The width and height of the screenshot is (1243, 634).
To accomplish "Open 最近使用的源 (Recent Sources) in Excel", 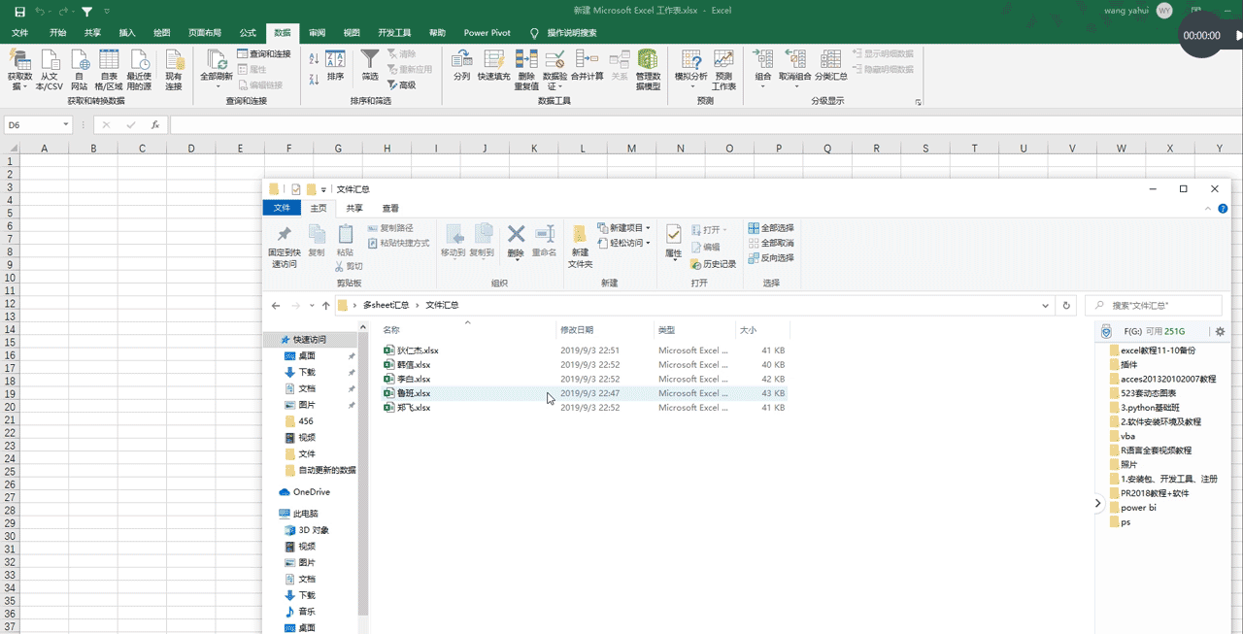I will 139,70.
